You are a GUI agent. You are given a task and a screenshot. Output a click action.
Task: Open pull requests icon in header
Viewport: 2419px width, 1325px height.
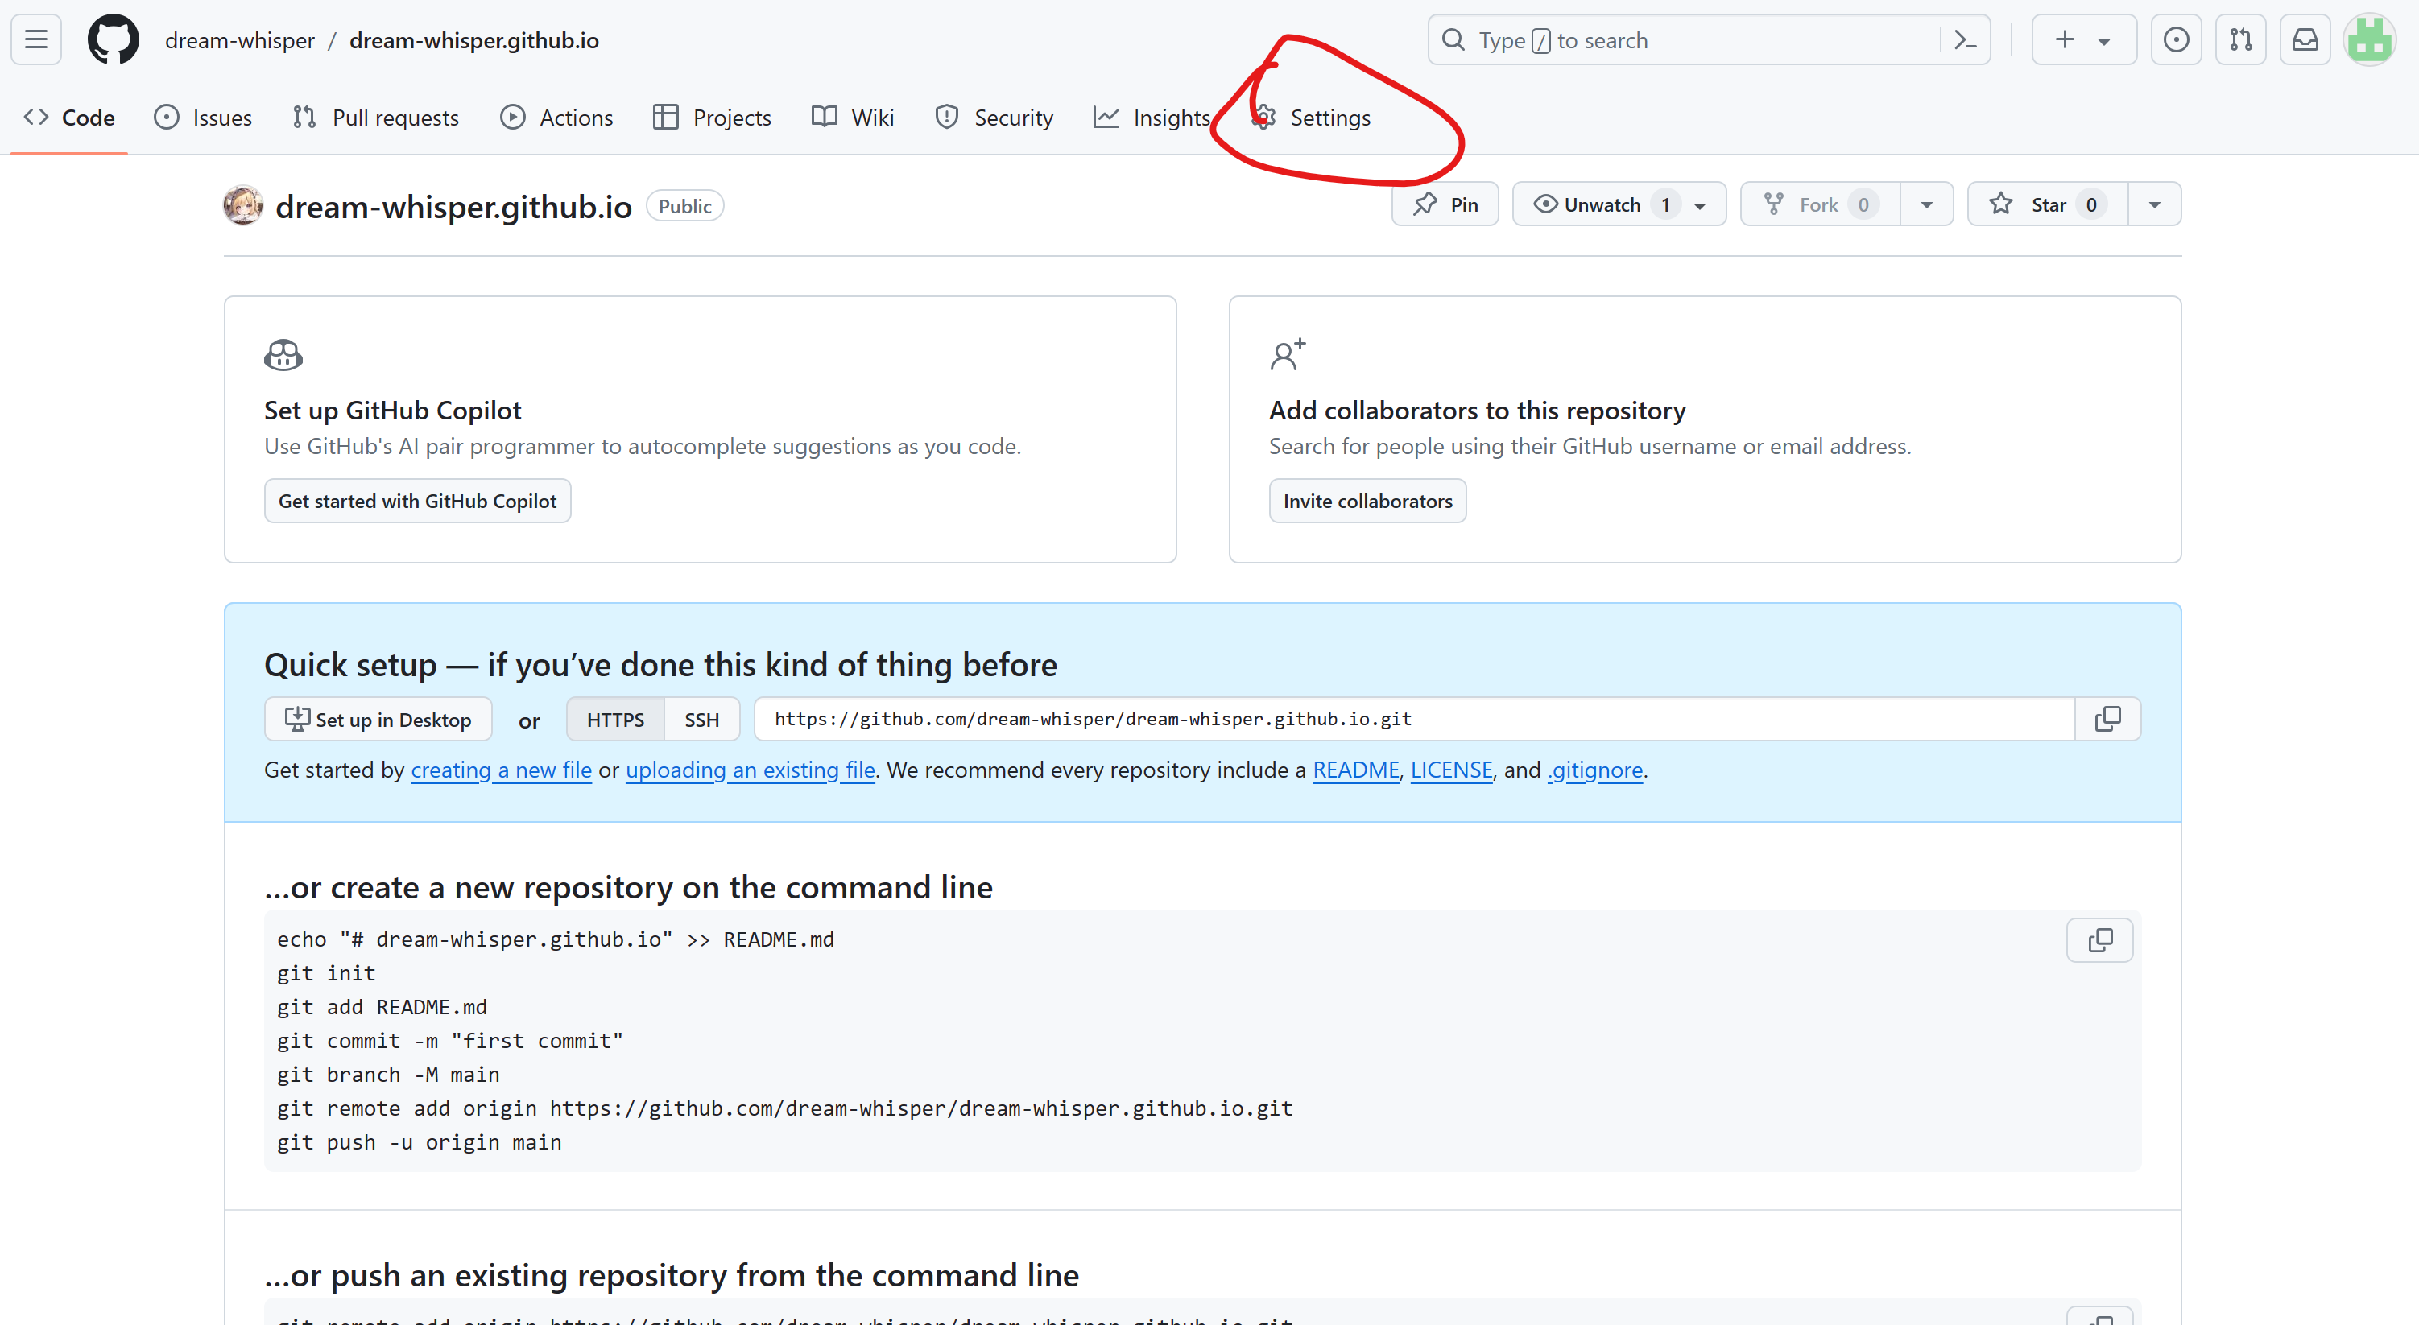coord(2240,39)
